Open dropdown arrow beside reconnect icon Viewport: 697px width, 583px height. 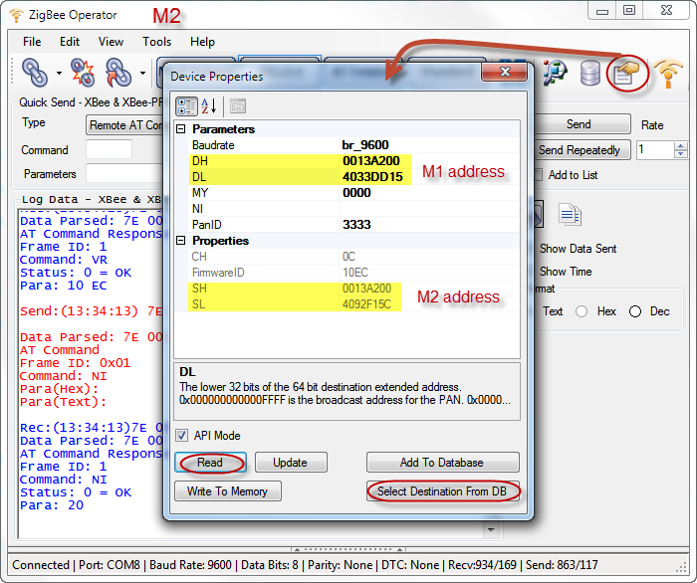tap(142, 73)
